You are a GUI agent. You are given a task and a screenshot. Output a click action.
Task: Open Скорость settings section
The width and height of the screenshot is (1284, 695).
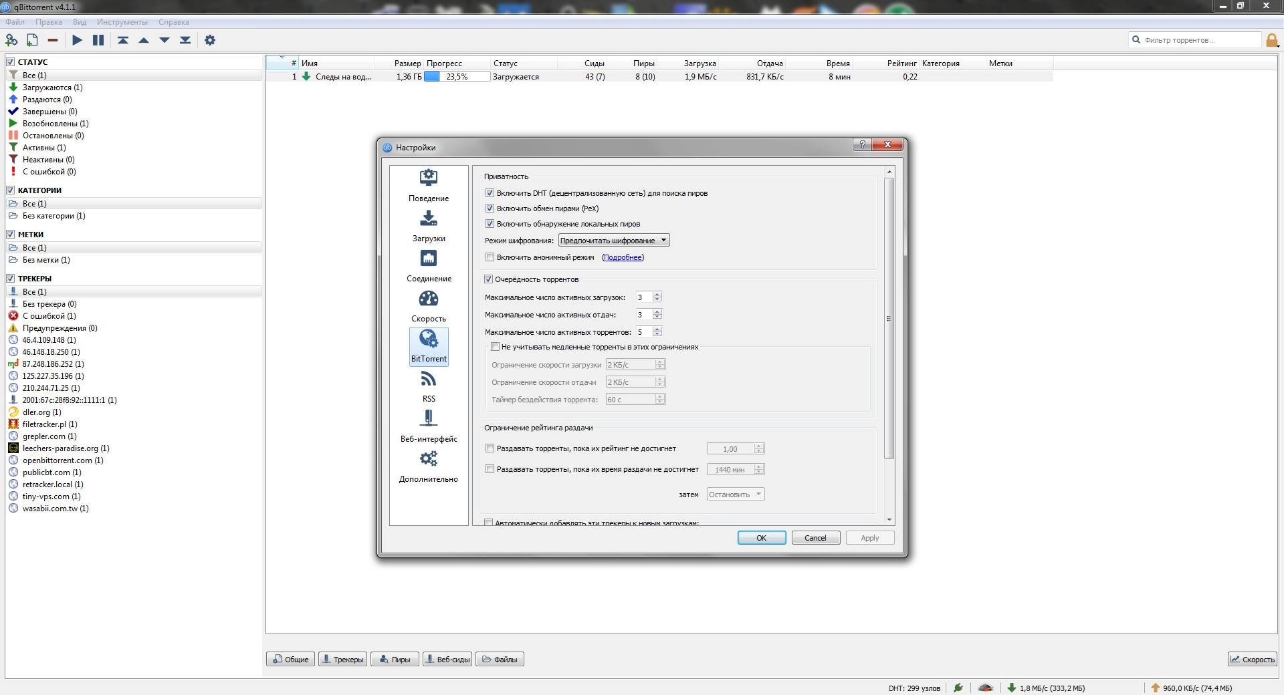429,305
